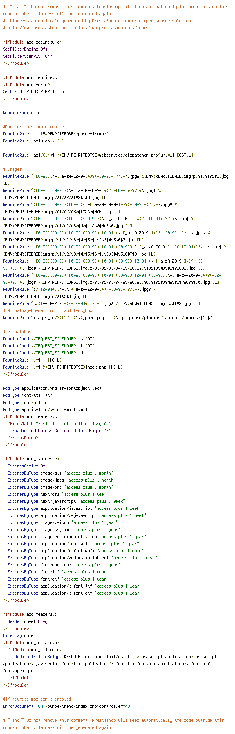
Task: Click the 'ExpiresByType application/x-font-ttf' line
Action: click(74, 586)
